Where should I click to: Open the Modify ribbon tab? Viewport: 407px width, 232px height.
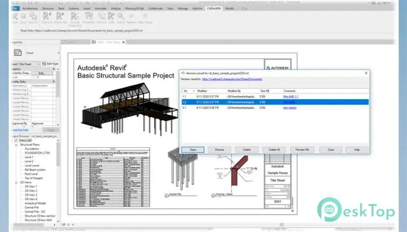230,8
